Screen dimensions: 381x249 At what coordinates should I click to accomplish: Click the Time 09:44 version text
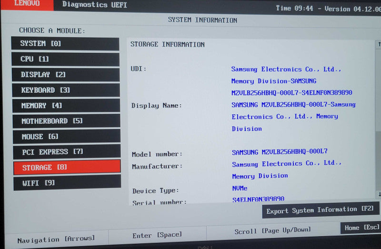click(328, 9)
